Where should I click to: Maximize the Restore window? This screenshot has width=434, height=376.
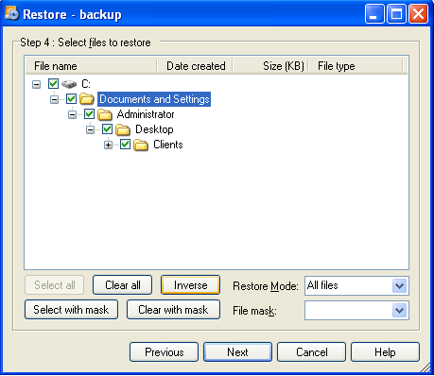click(x=396, y=14)
